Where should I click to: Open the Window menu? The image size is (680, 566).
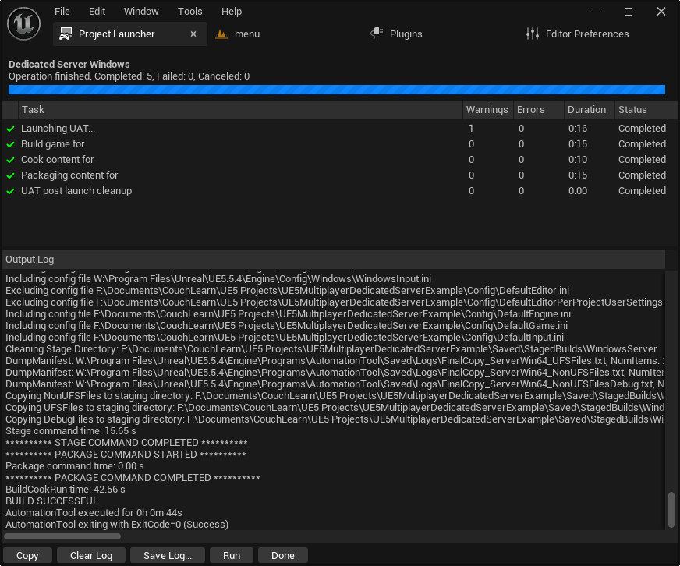pos(141,11)
